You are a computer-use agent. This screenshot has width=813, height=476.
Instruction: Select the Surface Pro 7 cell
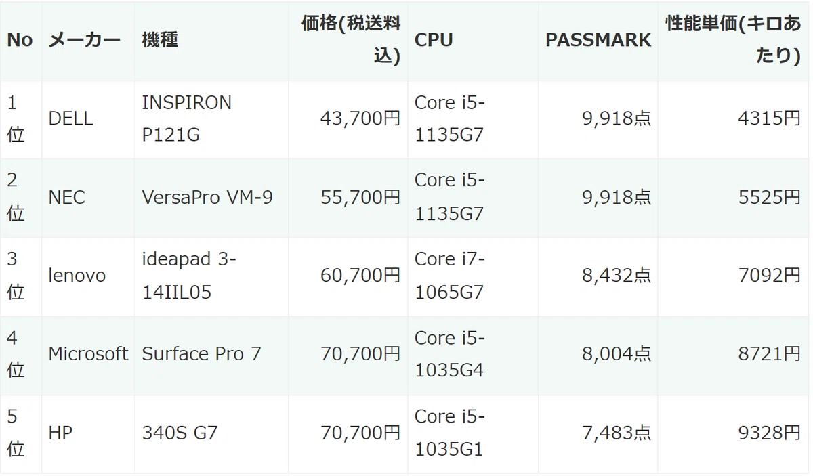[x=211, y=355]
